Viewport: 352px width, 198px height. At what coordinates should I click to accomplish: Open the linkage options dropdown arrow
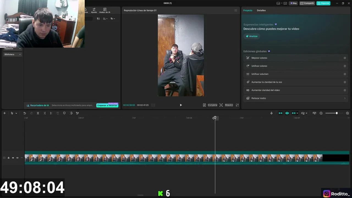(297, 113)
